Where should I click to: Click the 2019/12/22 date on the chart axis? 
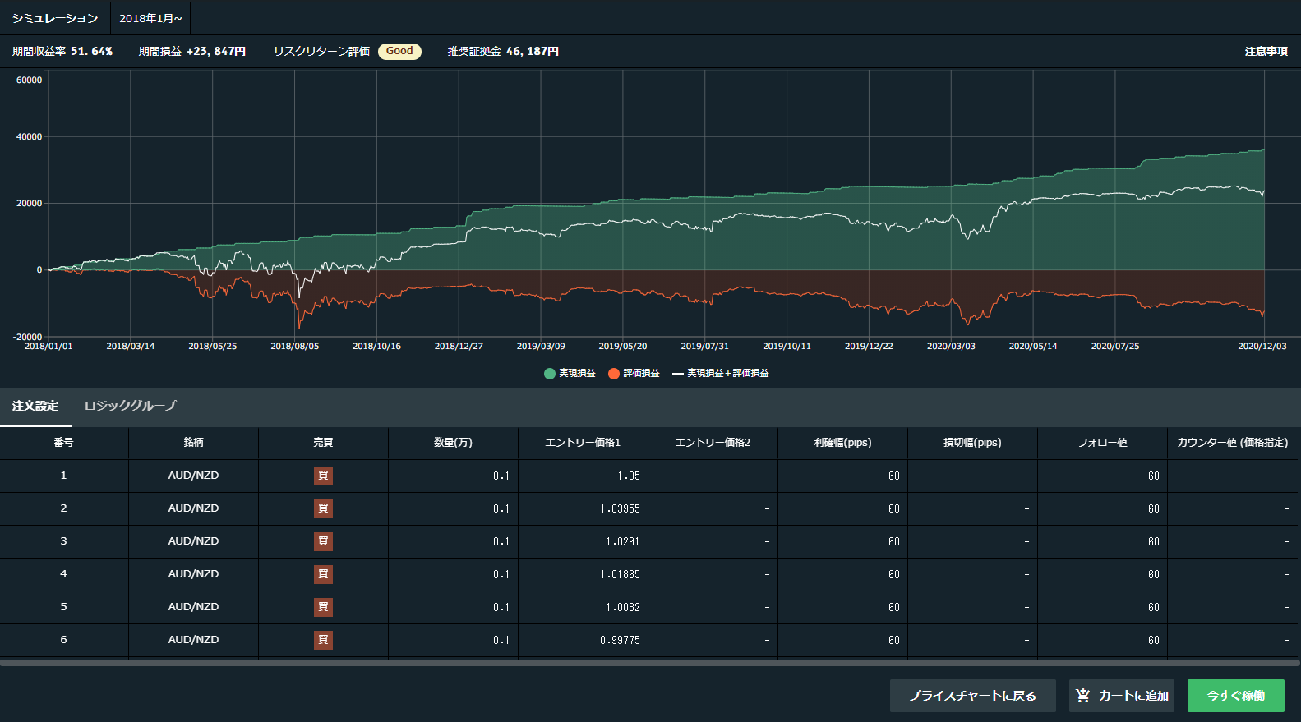coord(869,346)
